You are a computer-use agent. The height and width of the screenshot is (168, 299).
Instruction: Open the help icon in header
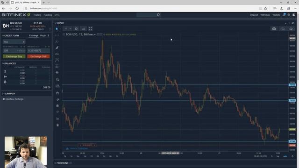[x=289, y=15]
